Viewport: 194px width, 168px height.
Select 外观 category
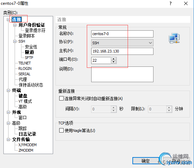point(16,112)
